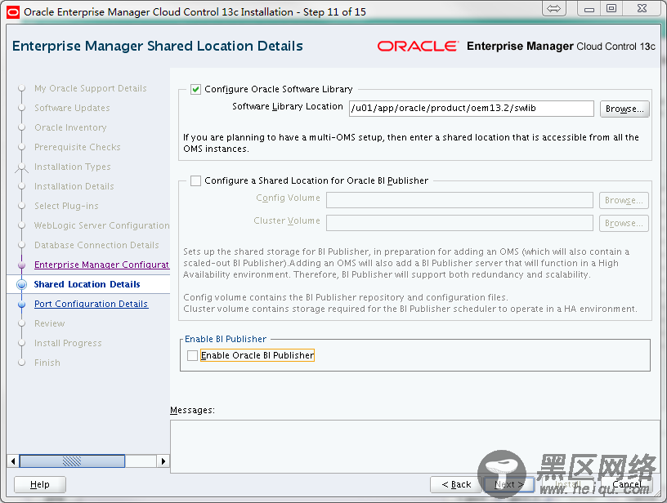Open the Enterprise Manager Configuration step link

[x=101, y=265]
